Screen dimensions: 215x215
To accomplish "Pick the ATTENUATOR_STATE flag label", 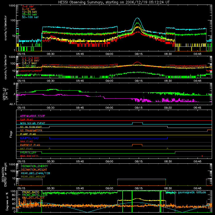I will pos(33,116).
